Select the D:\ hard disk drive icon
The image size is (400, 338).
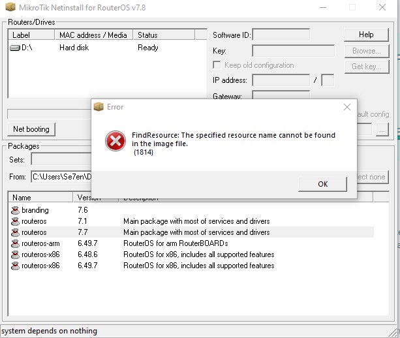[15, 48]
